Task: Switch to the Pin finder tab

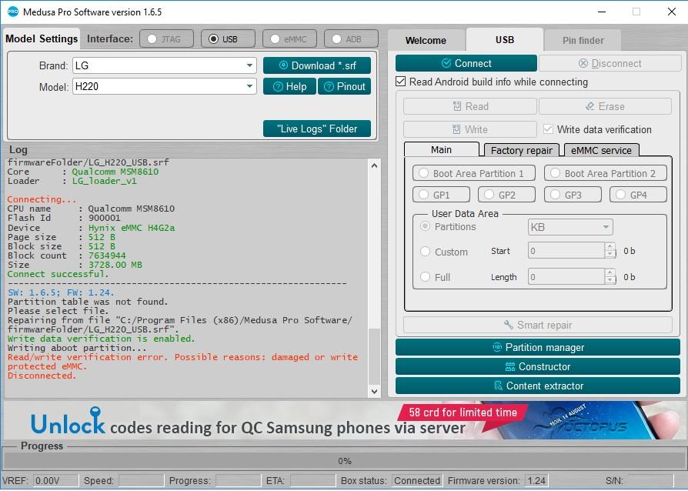Action: click(583, 40)
